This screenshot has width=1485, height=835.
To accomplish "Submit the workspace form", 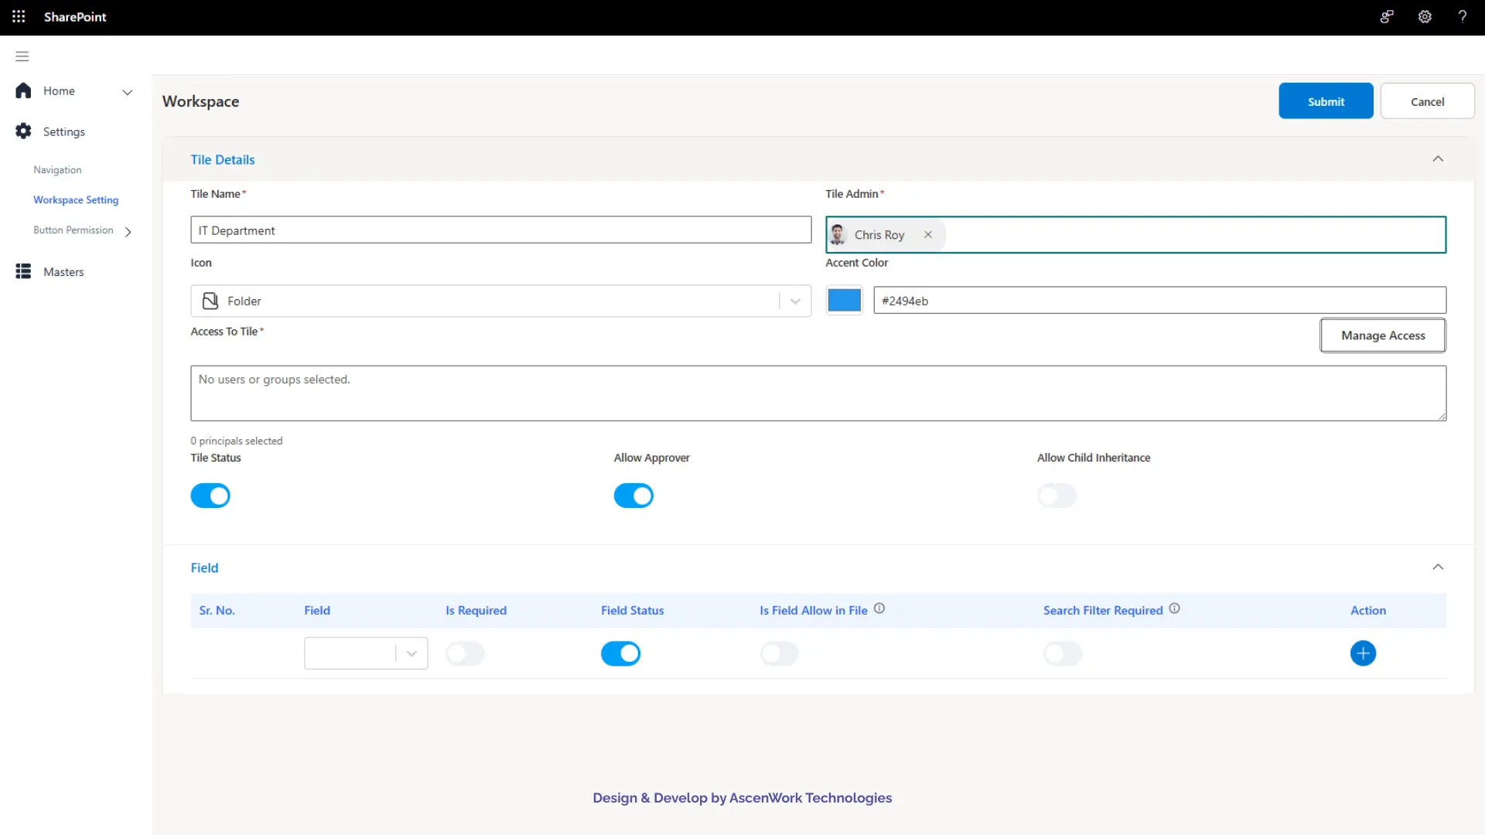I will [x=1326, y=101].
